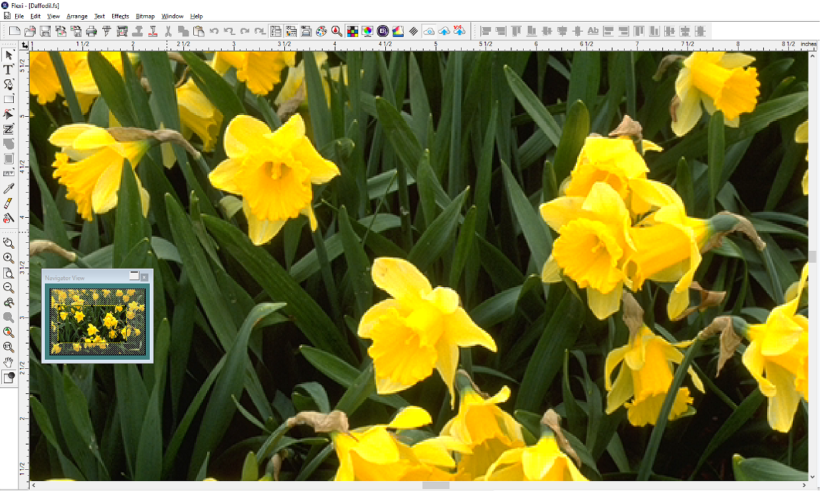Image resolution: width=820 pixels, height=491 pixels.
Task: Close the Navigator View panel
Action: (x=144, y=277)
